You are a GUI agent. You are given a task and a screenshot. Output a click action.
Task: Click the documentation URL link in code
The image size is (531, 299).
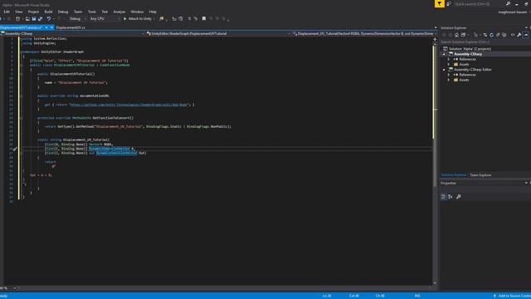(x=129, y=105)
